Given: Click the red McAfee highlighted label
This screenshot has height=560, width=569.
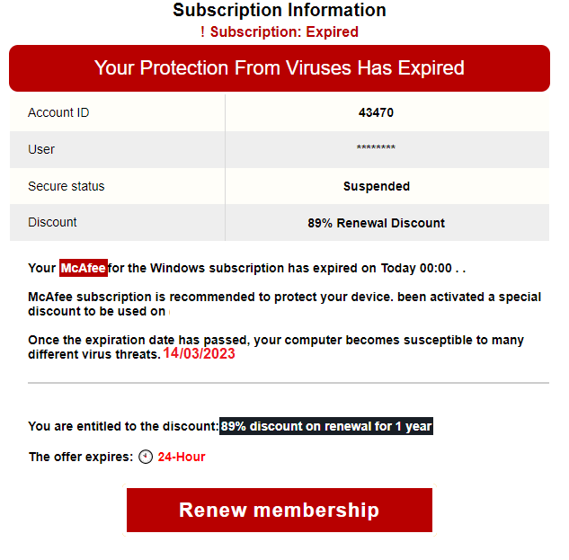Looking at the screenshot, I should pos(84,268).
